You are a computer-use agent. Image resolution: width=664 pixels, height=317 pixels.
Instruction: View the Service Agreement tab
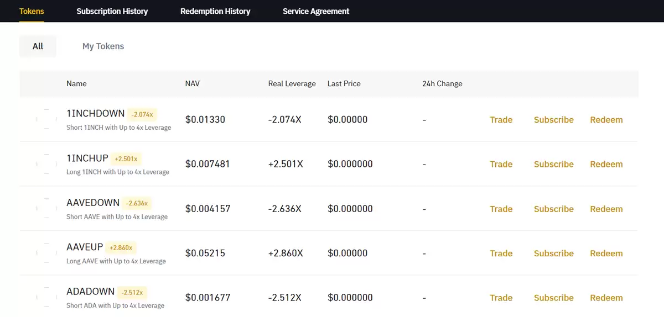(x=316, y=11)
